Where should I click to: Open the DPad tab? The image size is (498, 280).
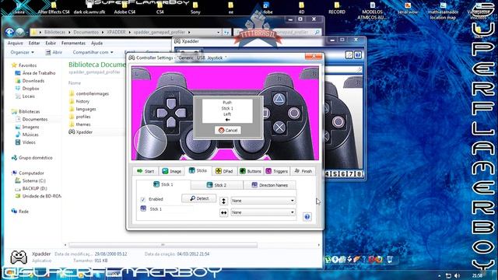coord(224,171)
